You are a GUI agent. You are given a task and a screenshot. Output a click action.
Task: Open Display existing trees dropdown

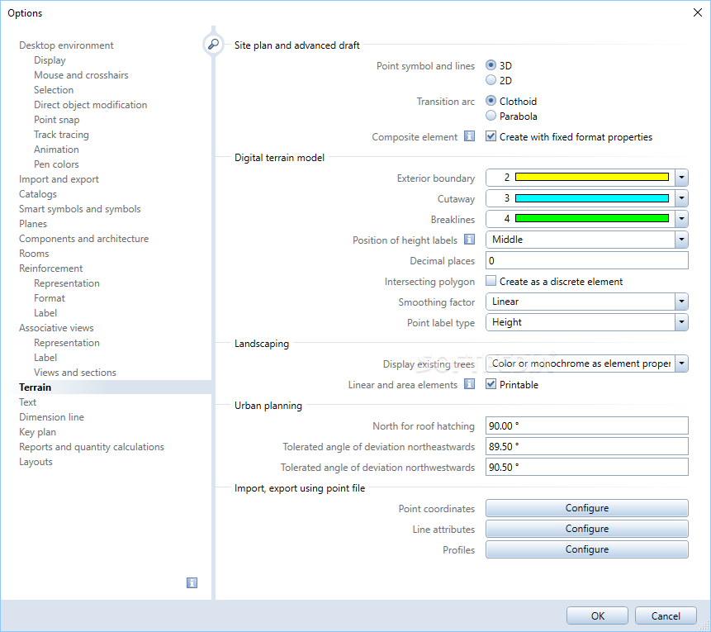tap(681, 364)
